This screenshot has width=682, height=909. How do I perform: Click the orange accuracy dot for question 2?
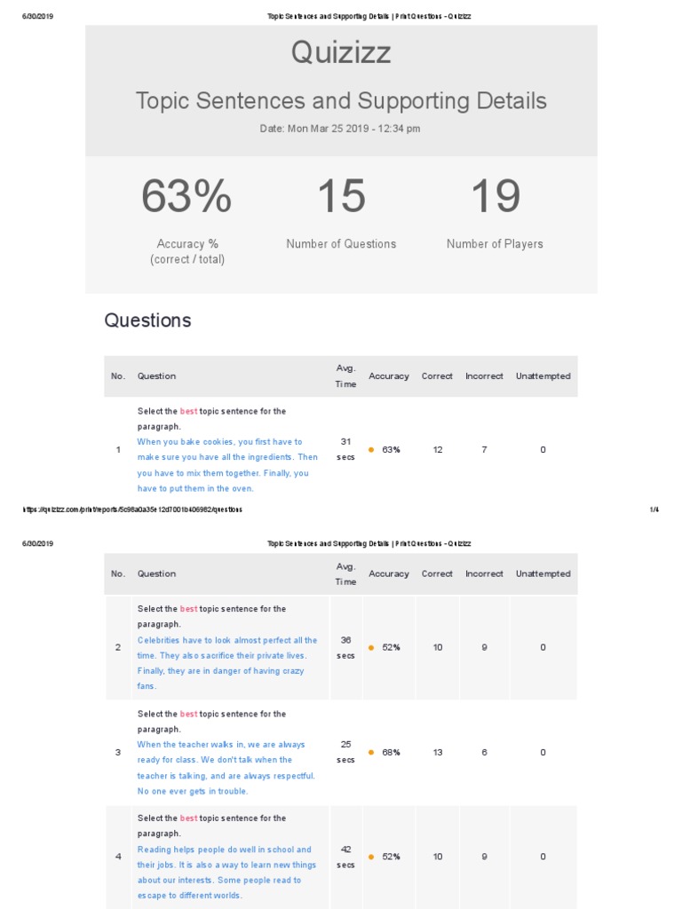pyautogui.click(x=371, y=648)
